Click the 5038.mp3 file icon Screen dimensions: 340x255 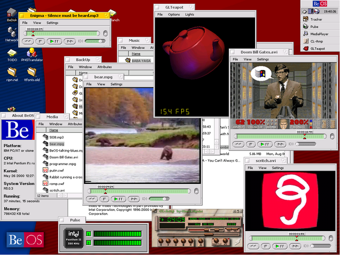(x=46, y=137)
